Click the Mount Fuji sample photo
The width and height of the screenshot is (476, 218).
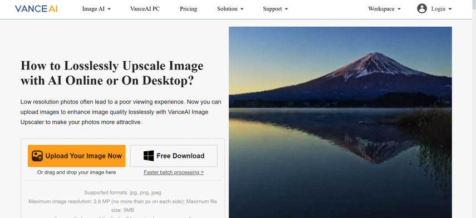[x=340, y=122]
